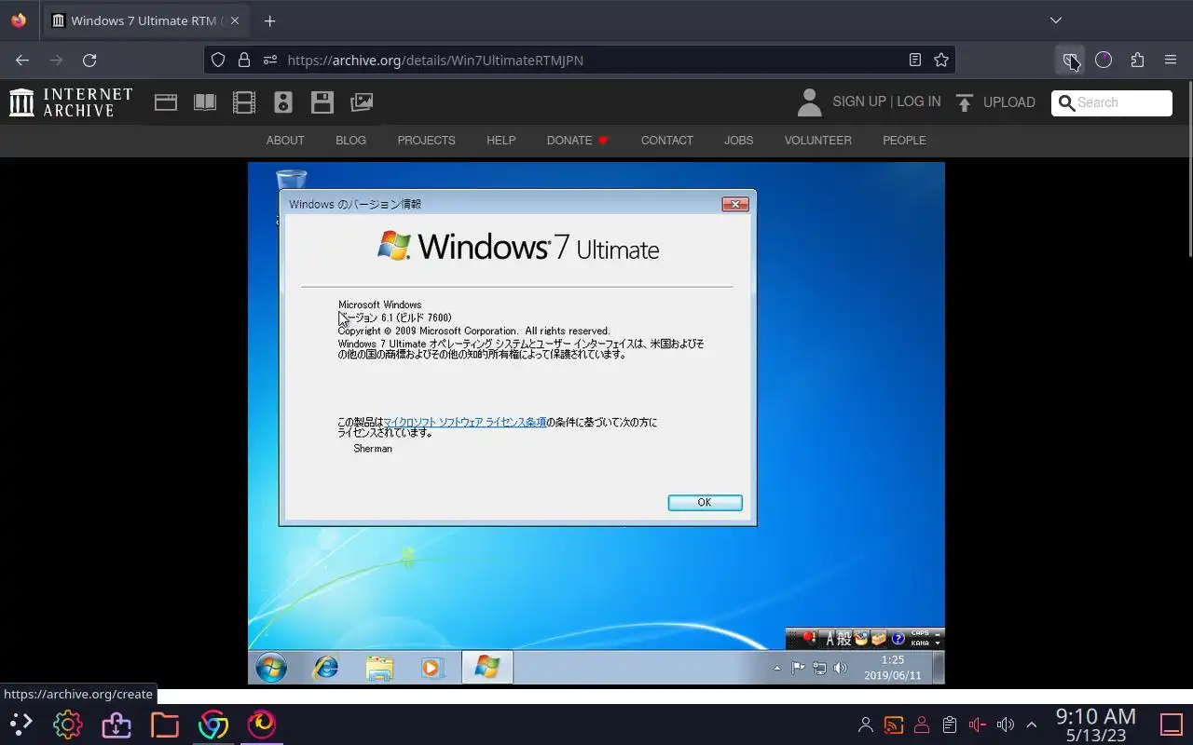The image size is (1193, 745).
Task: Open the PROJECTS menu item
Action: click(426, 141)
